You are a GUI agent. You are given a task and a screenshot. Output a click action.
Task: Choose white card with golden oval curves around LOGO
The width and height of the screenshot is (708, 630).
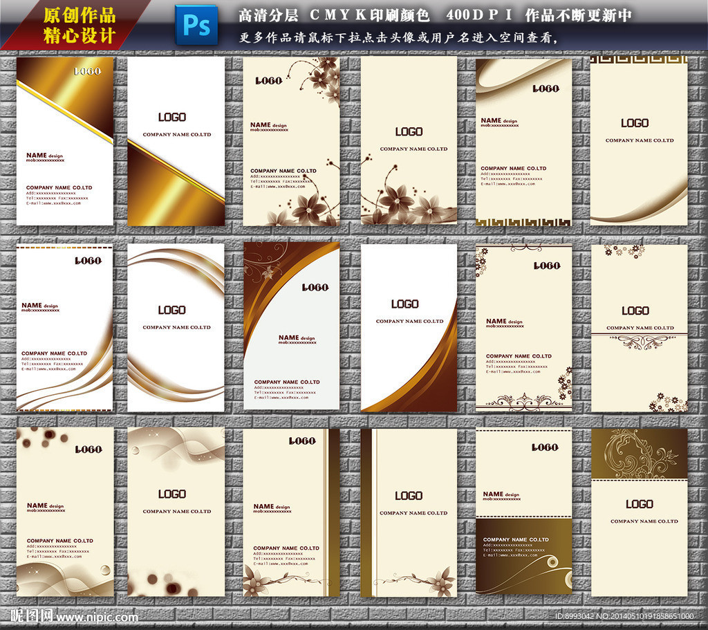176,327
